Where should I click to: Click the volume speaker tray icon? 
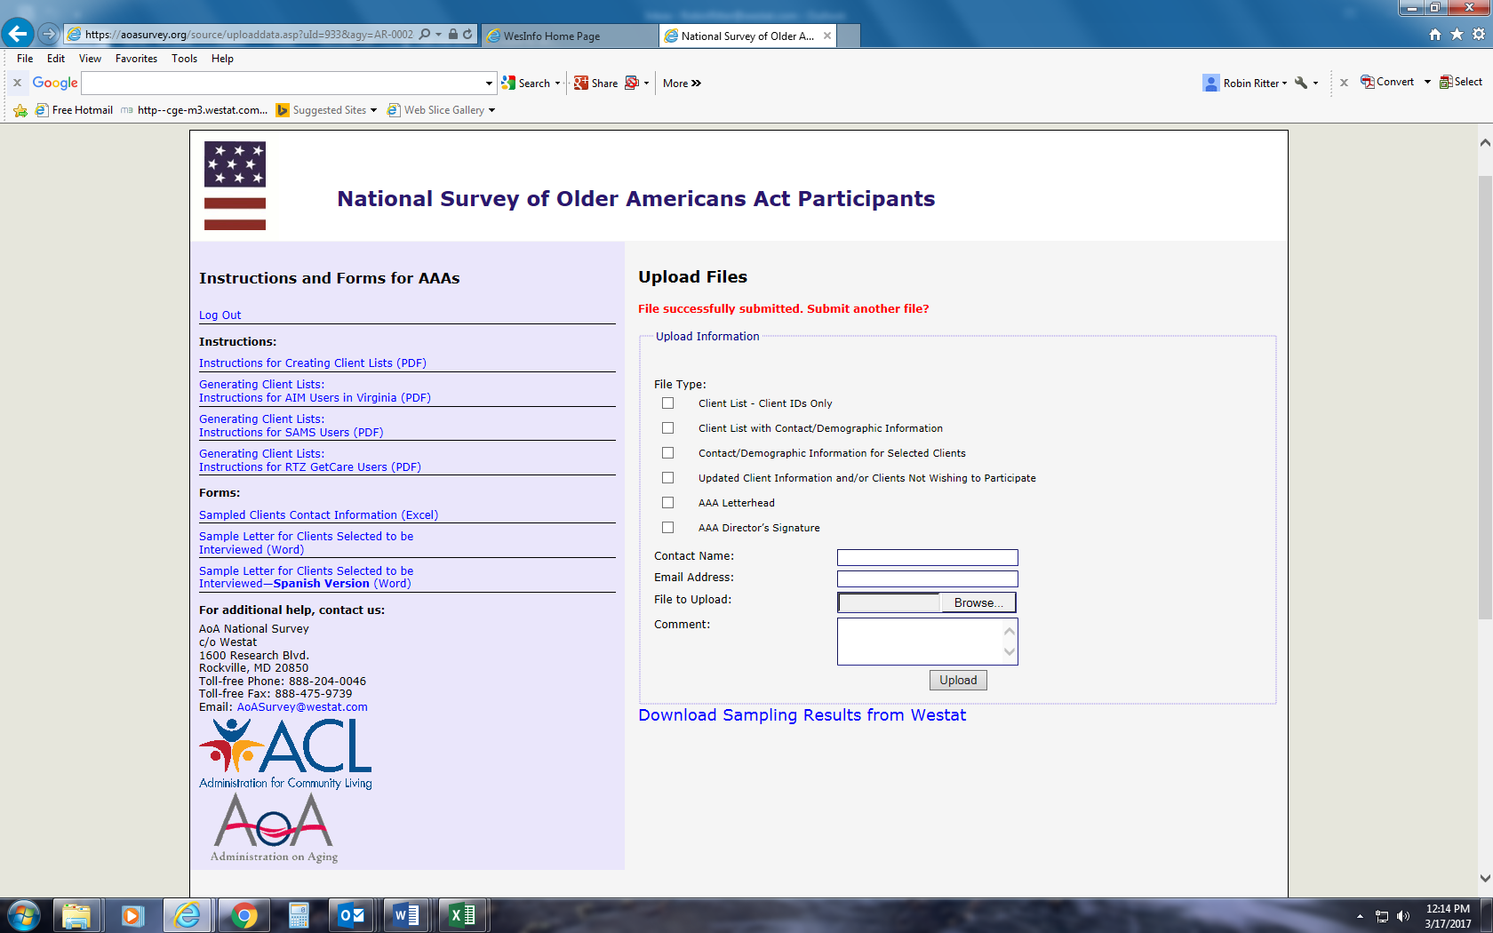coord(1403,916)
